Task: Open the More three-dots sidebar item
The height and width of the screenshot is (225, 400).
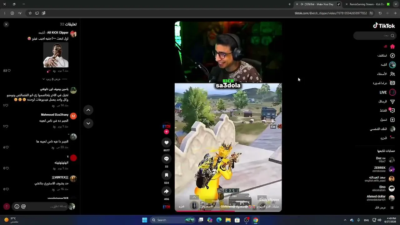Action: coord(392,138)
